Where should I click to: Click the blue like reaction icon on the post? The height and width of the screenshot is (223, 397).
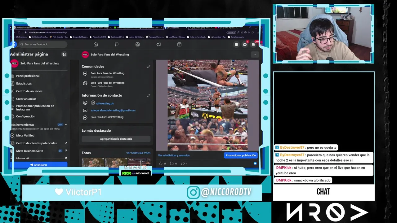[x=255, y=163]
